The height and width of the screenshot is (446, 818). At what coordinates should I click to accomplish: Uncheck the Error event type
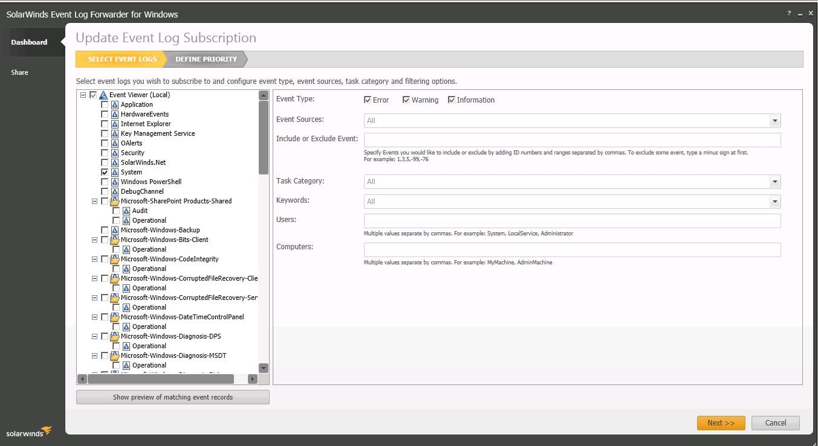(368, 100)
